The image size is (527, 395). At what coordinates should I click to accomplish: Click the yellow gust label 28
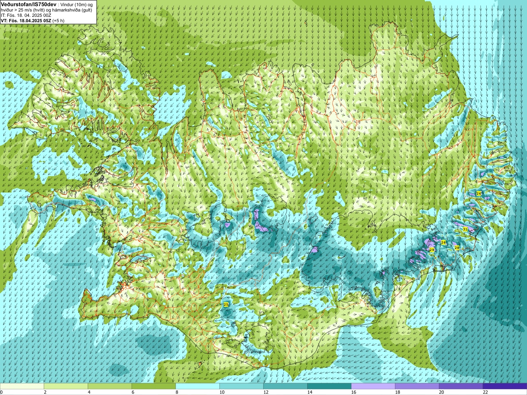(x=457, y=248)
